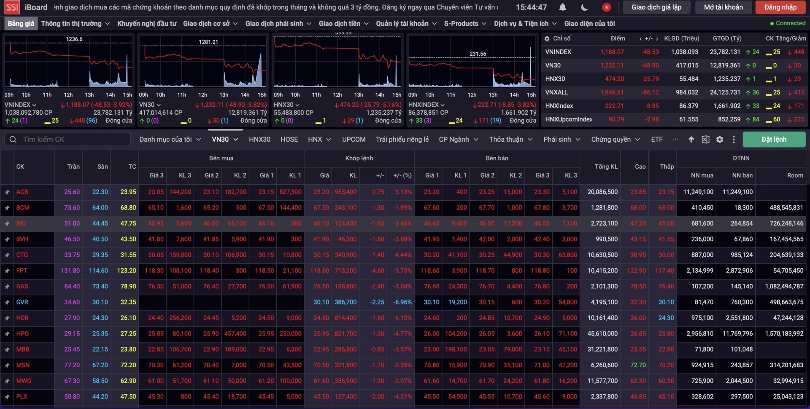The image size is (810, 409).
Task: Click HNXUpcomIndex row in index table
Action: pos(674,119)
